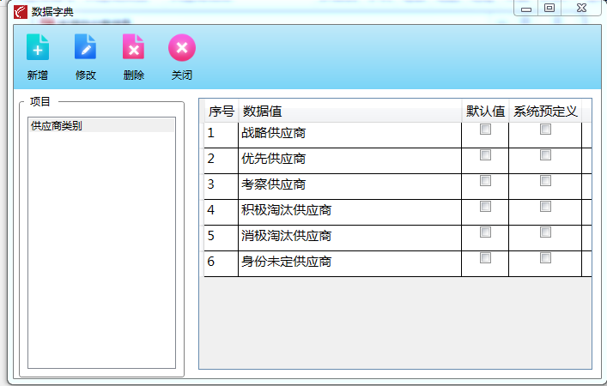Select the 积极淘汰供应商 cell
Viewport: 607px width, 386px height.
[x=350, y=212]
